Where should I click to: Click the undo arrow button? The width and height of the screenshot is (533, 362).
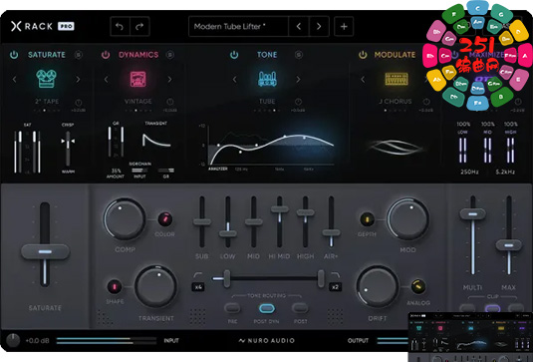click(120, 26)
